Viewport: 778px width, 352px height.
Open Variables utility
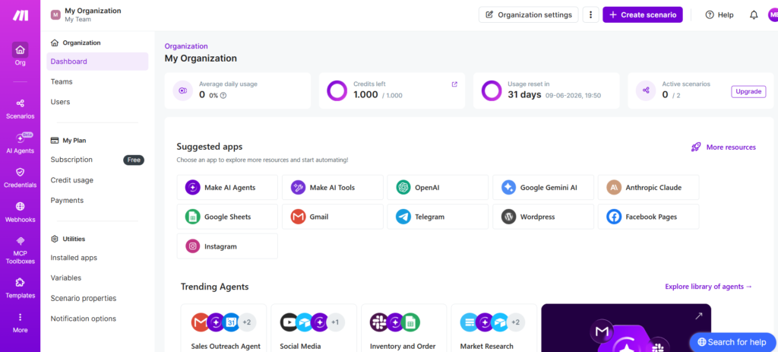[x=66, y=278]
